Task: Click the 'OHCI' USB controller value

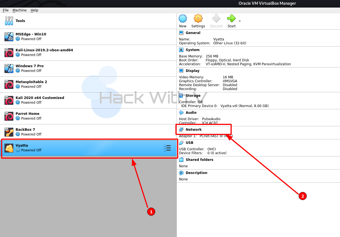Action: click(x=212, y=149)
